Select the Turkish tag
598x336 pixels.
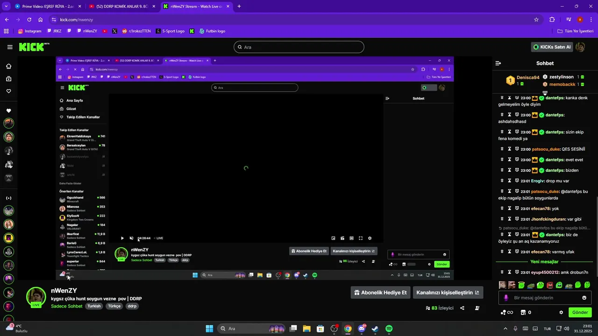click(94, 306)
